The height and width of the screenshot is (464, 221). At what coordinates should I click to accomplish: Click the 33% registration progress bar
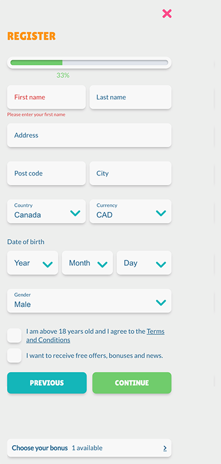[89, 63]
